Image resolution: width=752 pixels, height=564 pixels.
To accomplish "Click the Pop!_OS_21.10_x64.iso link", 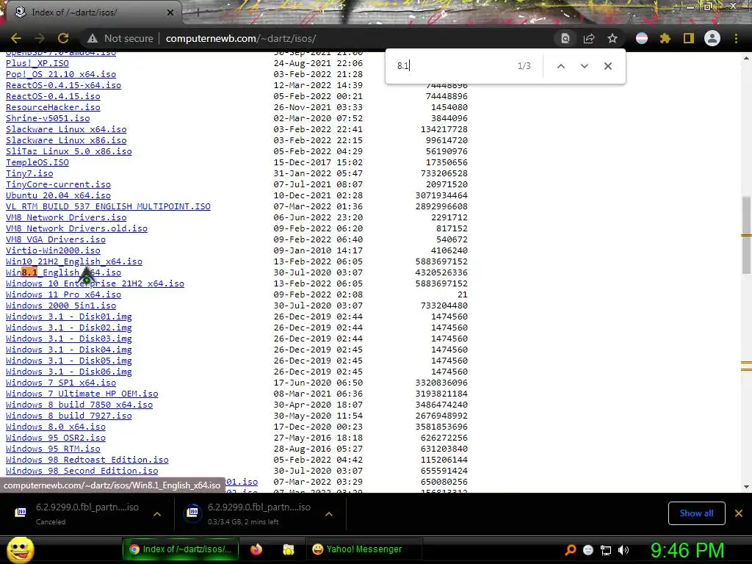I will [61, 74].
